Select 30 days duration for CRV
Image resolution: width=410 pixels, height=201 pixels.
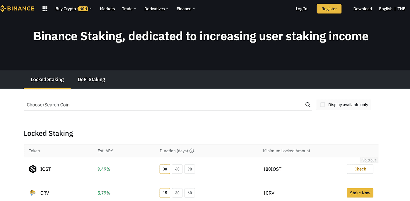click(177, 193)
